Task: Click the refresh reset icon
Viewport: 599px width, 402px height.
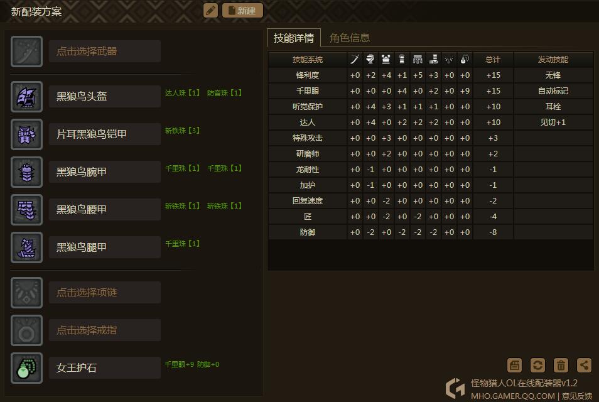Action: coord(537,366)
